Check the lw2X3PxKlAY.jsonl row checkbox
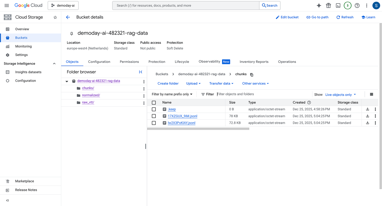The width and height of the screenshot is (382, 206). tap(154, 123)
